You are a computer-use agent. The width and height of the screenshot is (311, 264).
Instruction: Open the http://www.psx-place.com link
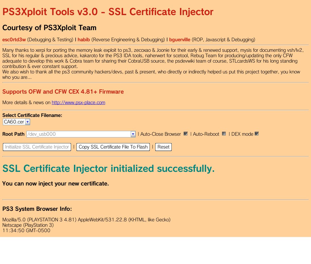tap(78, 103)
